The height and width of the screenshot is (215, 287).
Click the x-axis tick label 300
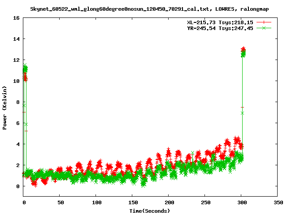click(242, 202)
